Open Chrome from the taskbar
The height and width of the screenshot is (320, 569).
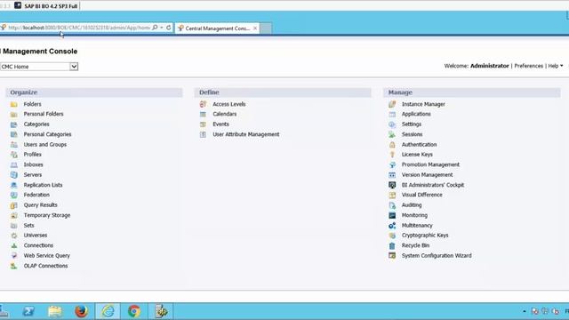(x=134, y=311)
